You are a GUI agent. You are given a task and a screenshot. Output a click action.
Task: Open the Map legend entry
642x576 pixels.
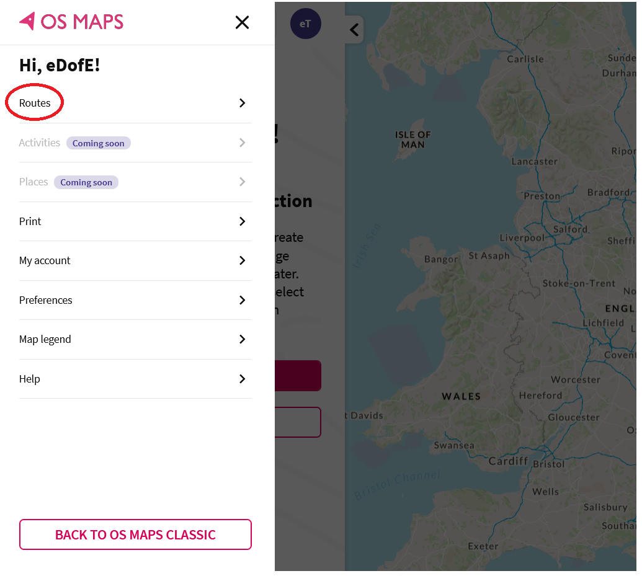pos(45,339)
